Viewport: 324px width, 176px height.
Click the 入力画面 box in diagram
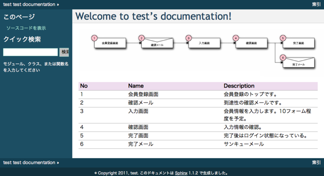[x=204, y=43]
